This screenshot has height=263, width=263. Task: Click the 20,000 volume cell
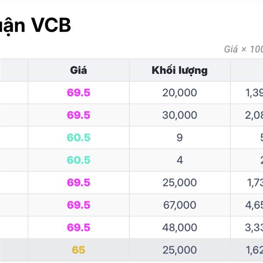pos(179,92)
